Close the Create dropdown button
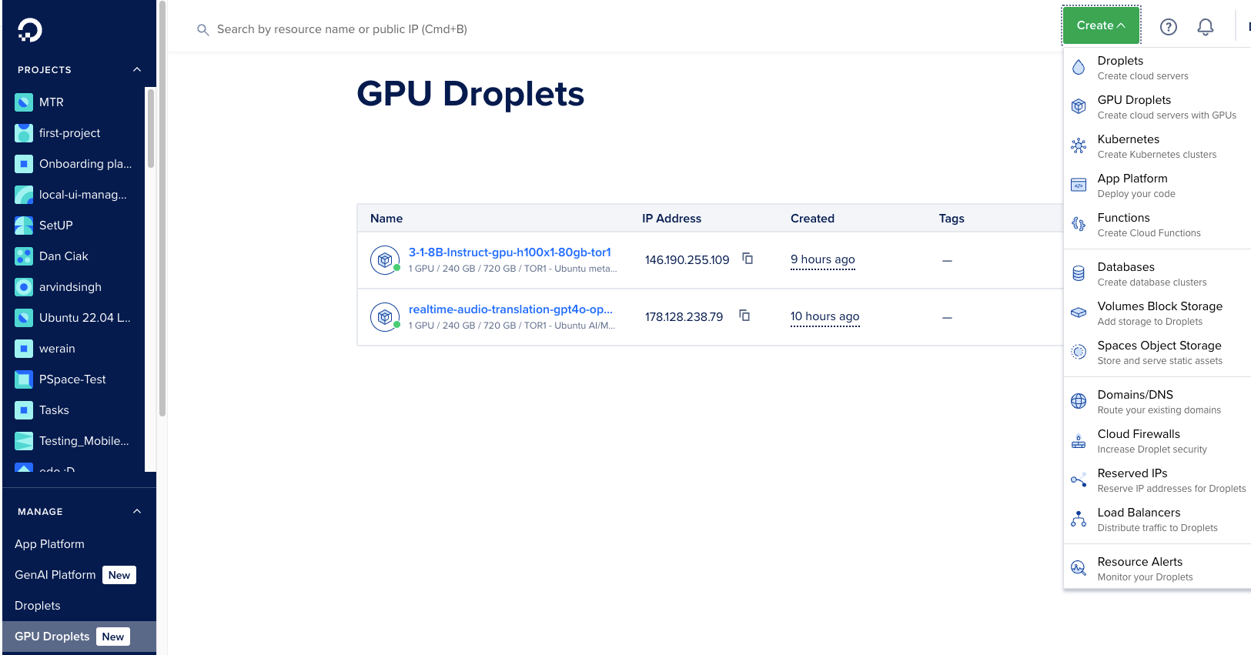This screenshot has height=655, width=1251. pos(1100,25)
